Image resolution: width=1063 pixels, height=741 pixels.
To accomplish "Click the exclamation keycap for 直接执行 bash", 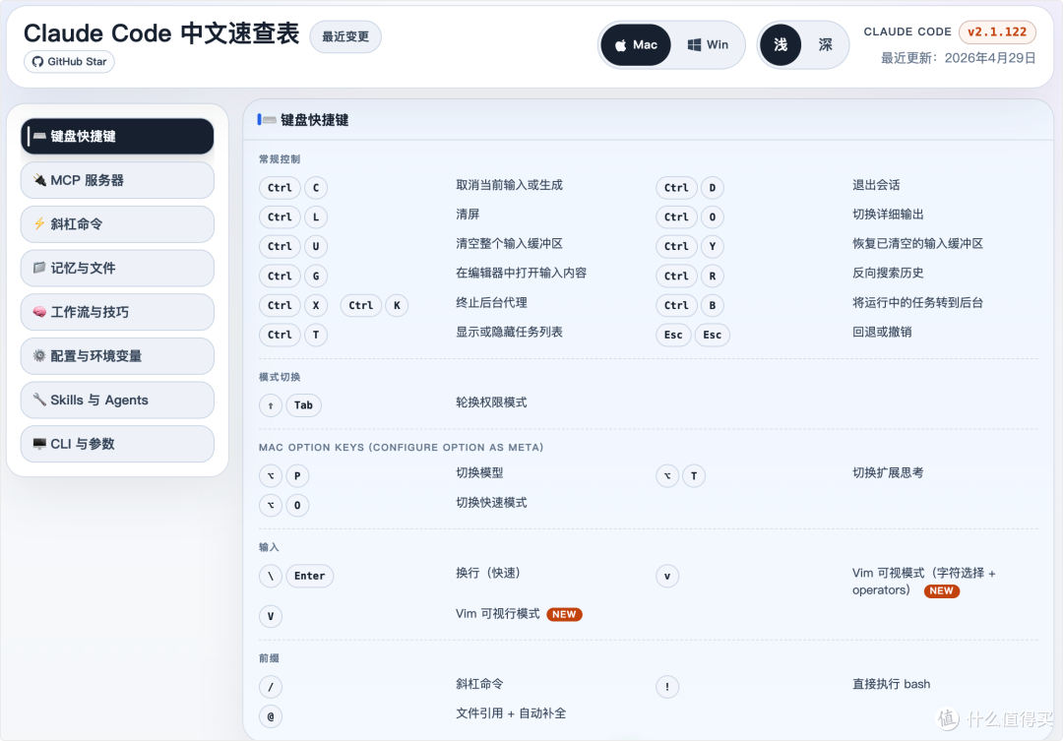I will [x=667, y=688].
